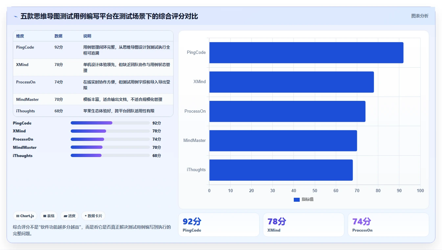The width and height of the screenshot is (442, 250).
Task: Select the 说明 column header
Action: click(x=87, y=36)
